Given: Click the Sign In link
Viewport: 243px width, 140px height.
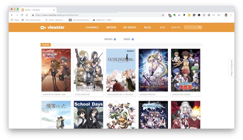Looking at the screenshot, I should pos(175,28).
